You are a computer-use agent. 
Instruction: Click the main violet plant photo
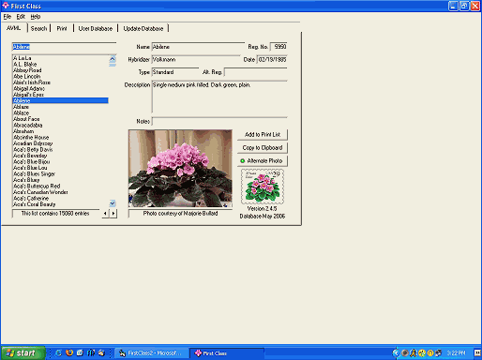point(180,169)
